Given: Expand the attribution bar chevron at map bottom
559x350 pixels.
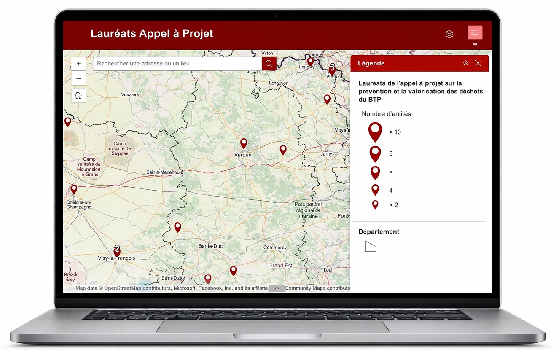Looking at the screenshot, I should pos(277,288).
